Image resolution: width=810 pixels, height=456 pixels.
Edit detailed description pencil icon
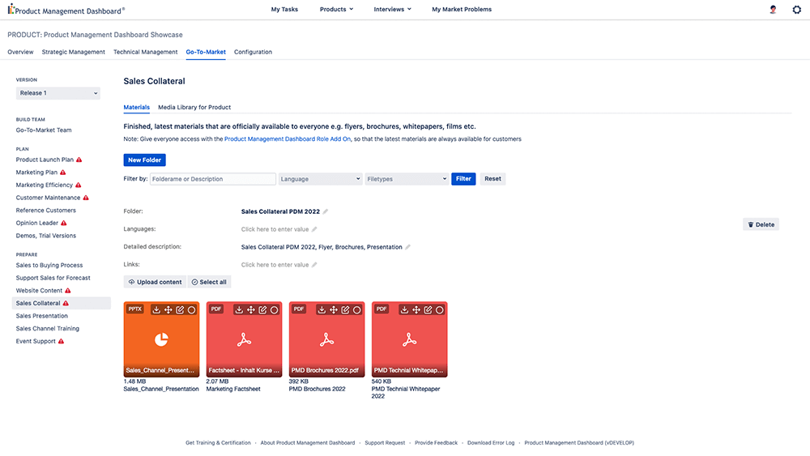[x=407, y=247]
